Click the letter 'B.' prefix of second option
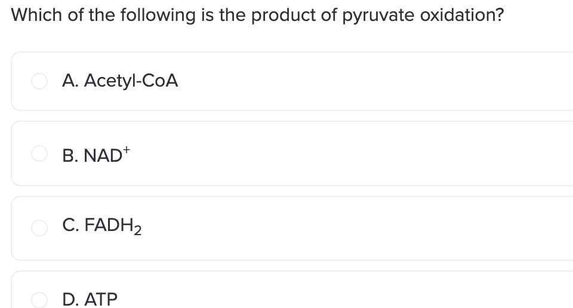The width and height of the screenshot is (573, 308). [x=70, y=156]
